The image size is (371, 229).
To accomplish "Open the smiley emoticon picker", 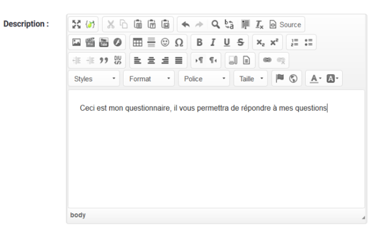I will [x=165, y=42].
